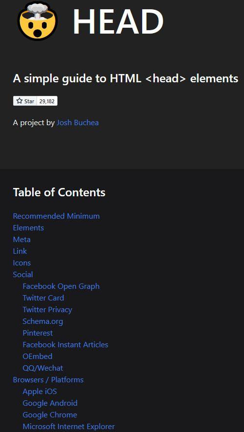
Task: Open the OEmbed section link
Action: tap(38, 357)
